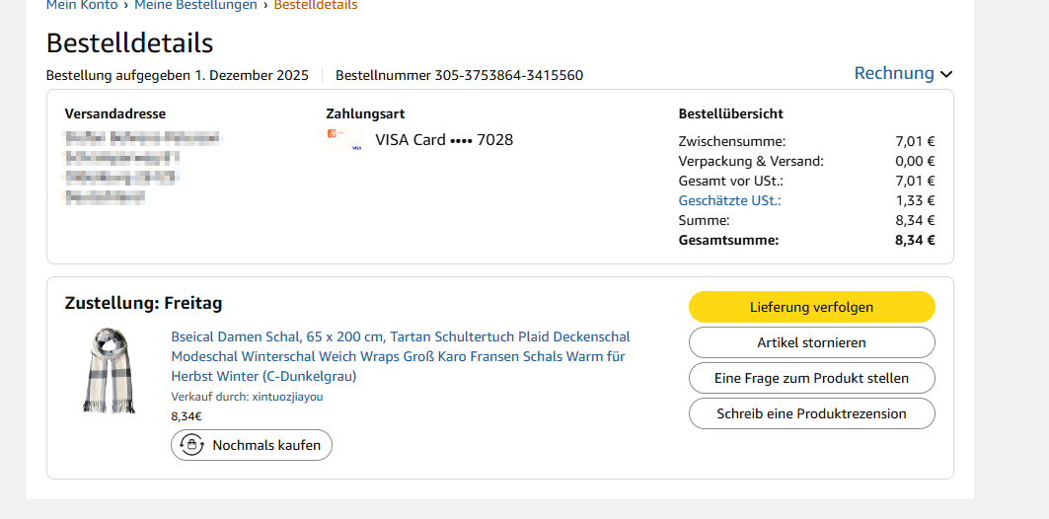The height and width of the screenshot is (519, 1049).
Task: Open the scarf product thumbnail
Action: pyautogui.click(x=109, y=370)
